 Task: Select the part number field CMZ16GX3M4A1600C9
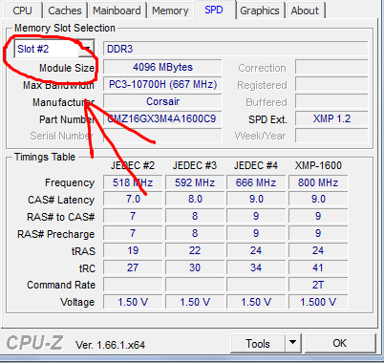coord(162,118)
